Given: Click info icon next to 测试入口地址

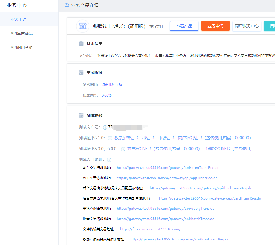Looking at the screenshot, I should click(x=109, y=160).
